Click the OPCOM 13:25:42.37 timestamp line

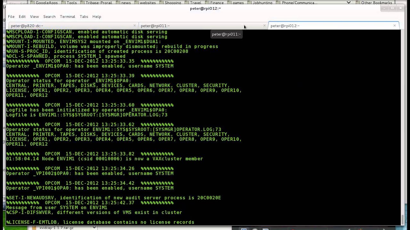[x=90, y=203]
